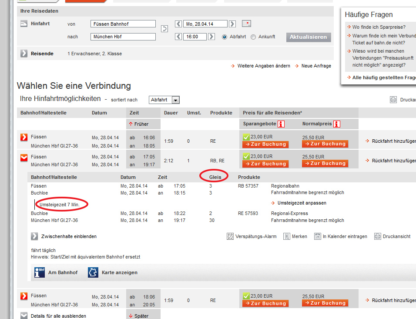Decrease departure time arrow

(x=178, y=37)
